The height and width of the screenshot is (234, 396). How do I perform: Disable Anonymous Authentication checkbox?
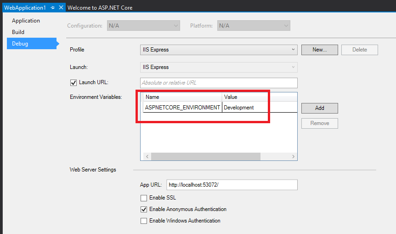tap(144, 210)
